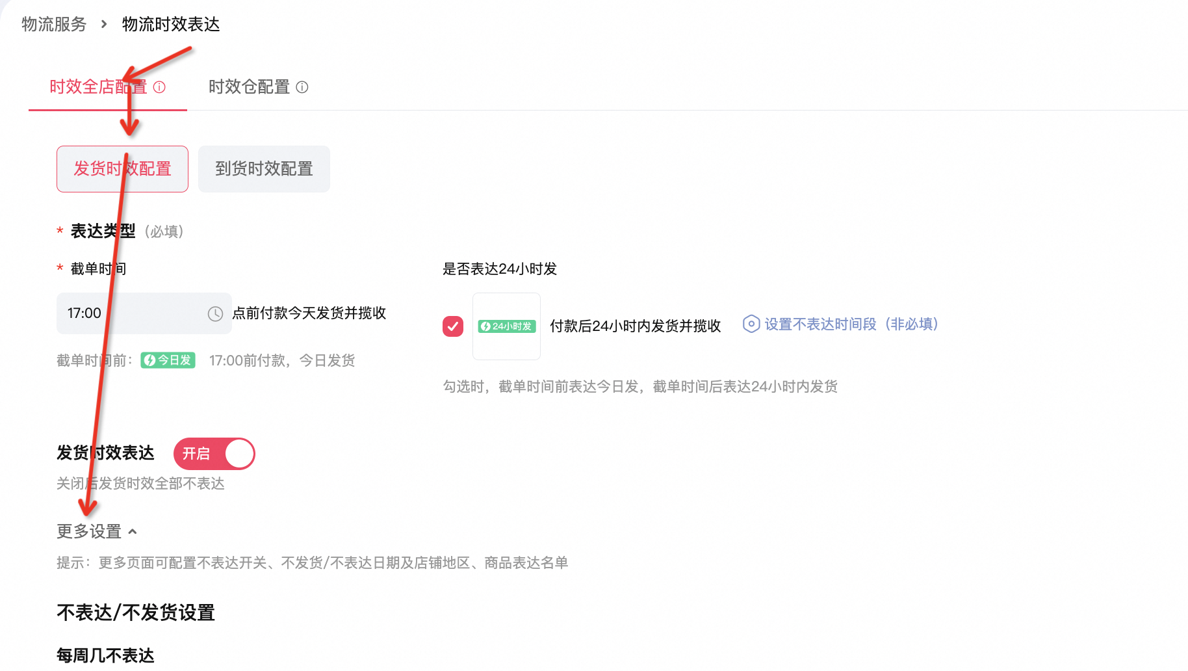
Task: Click the 提示：更多页面可配置 hint line
Action: (x=313, y=563)
